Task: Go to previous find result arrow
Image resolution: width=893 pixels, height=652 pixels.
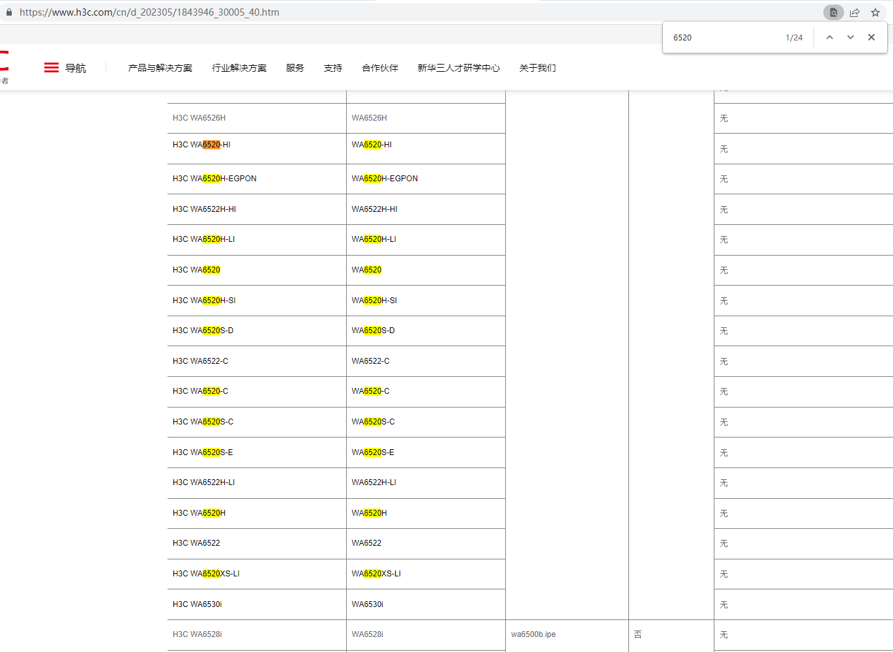Action: [830, 37]
